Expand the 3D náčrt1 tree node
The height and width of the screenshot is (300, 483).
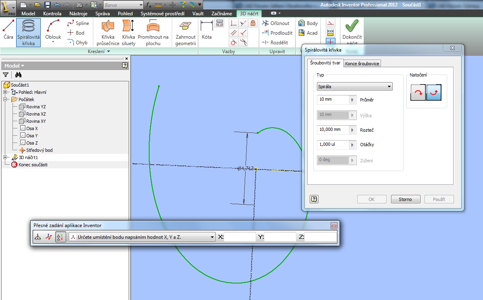coord(5,157)
